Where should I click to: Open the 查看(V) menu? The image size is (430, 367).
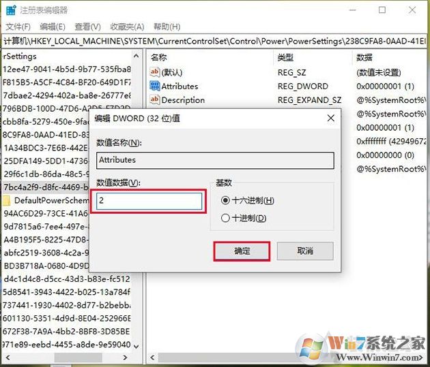click(87, 27)
